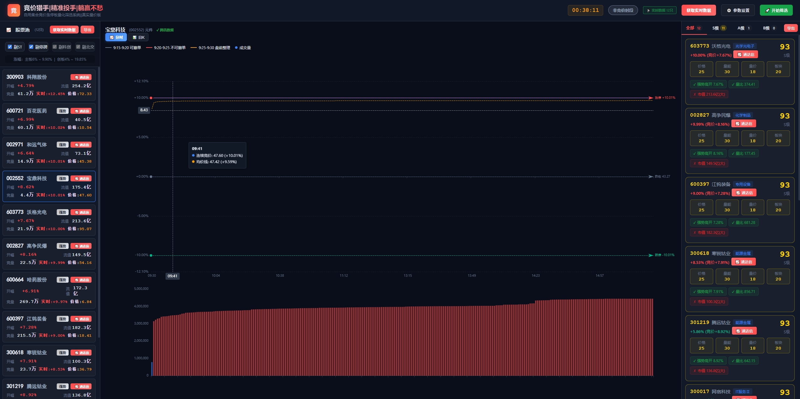Export the graded results with 导出

tap(791, 28)
